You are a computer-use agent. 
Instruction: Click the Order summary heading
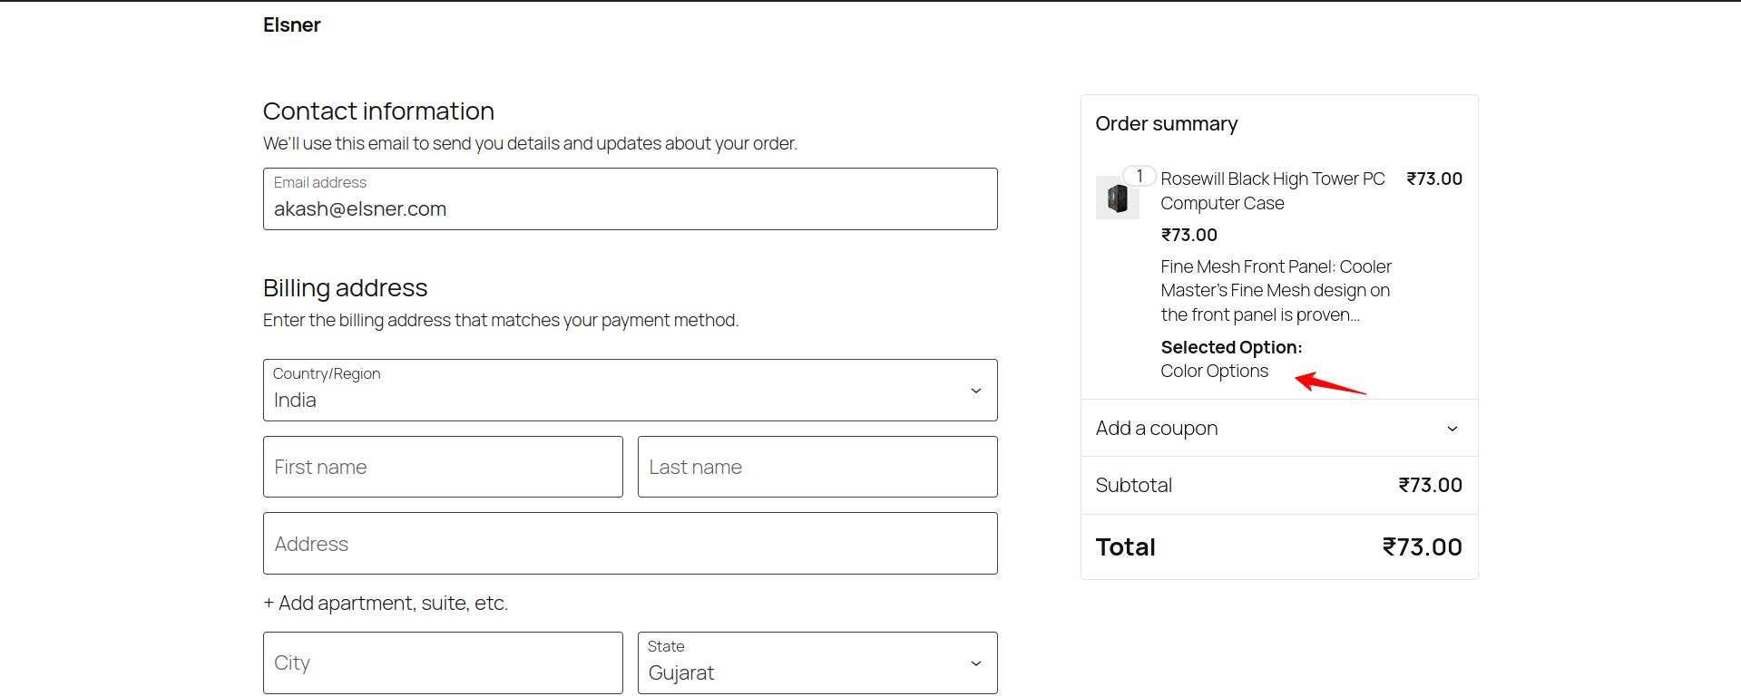1166,124
